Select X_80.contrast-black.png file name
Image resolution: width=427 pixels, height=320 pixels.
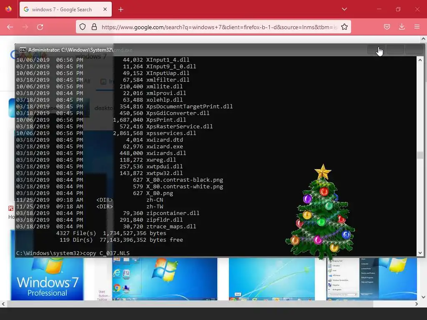pyautogui.click(x=185, y=180)
